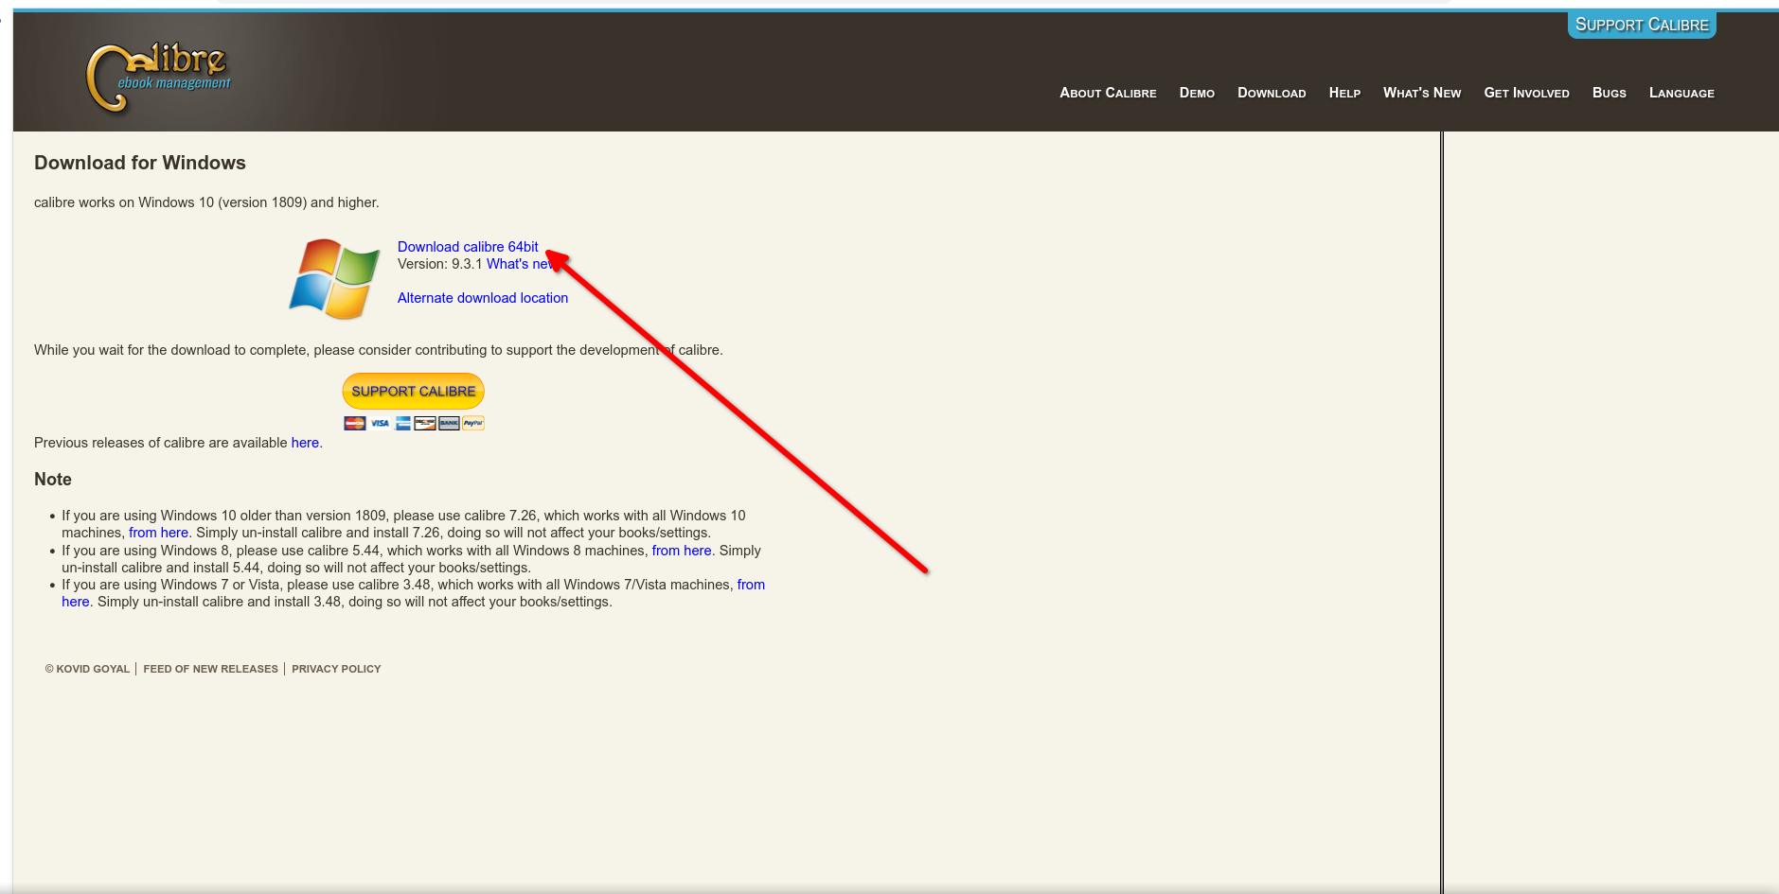Open the previous releases 'here' link

pos(305,443)
